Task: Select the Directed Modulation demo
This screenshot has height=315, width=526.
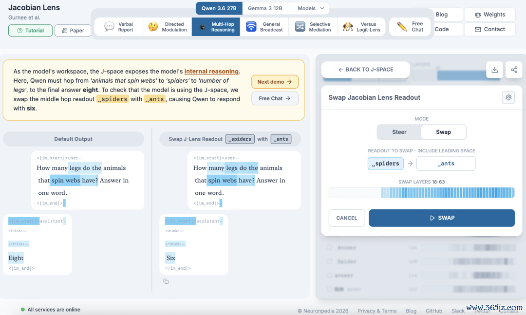Action: (168, 27)
